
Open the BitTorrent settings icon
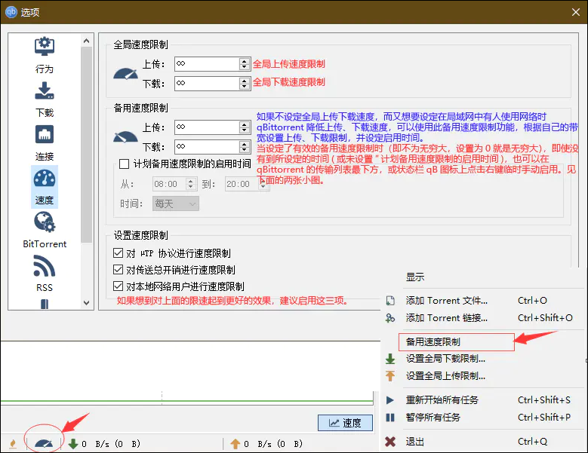pyautogui.click(x=45, y=223)
